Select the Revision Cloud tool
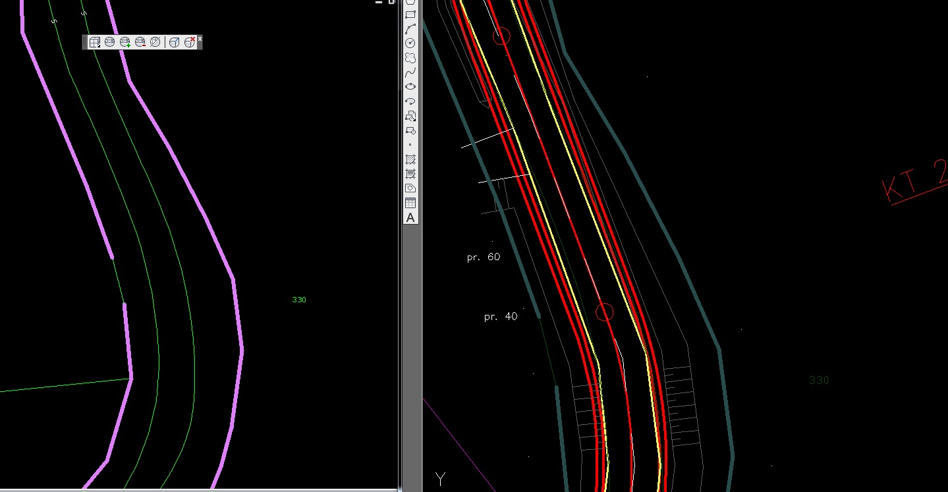Image resolution: width=948 pixels, height=492 pixels. [410, 58]
